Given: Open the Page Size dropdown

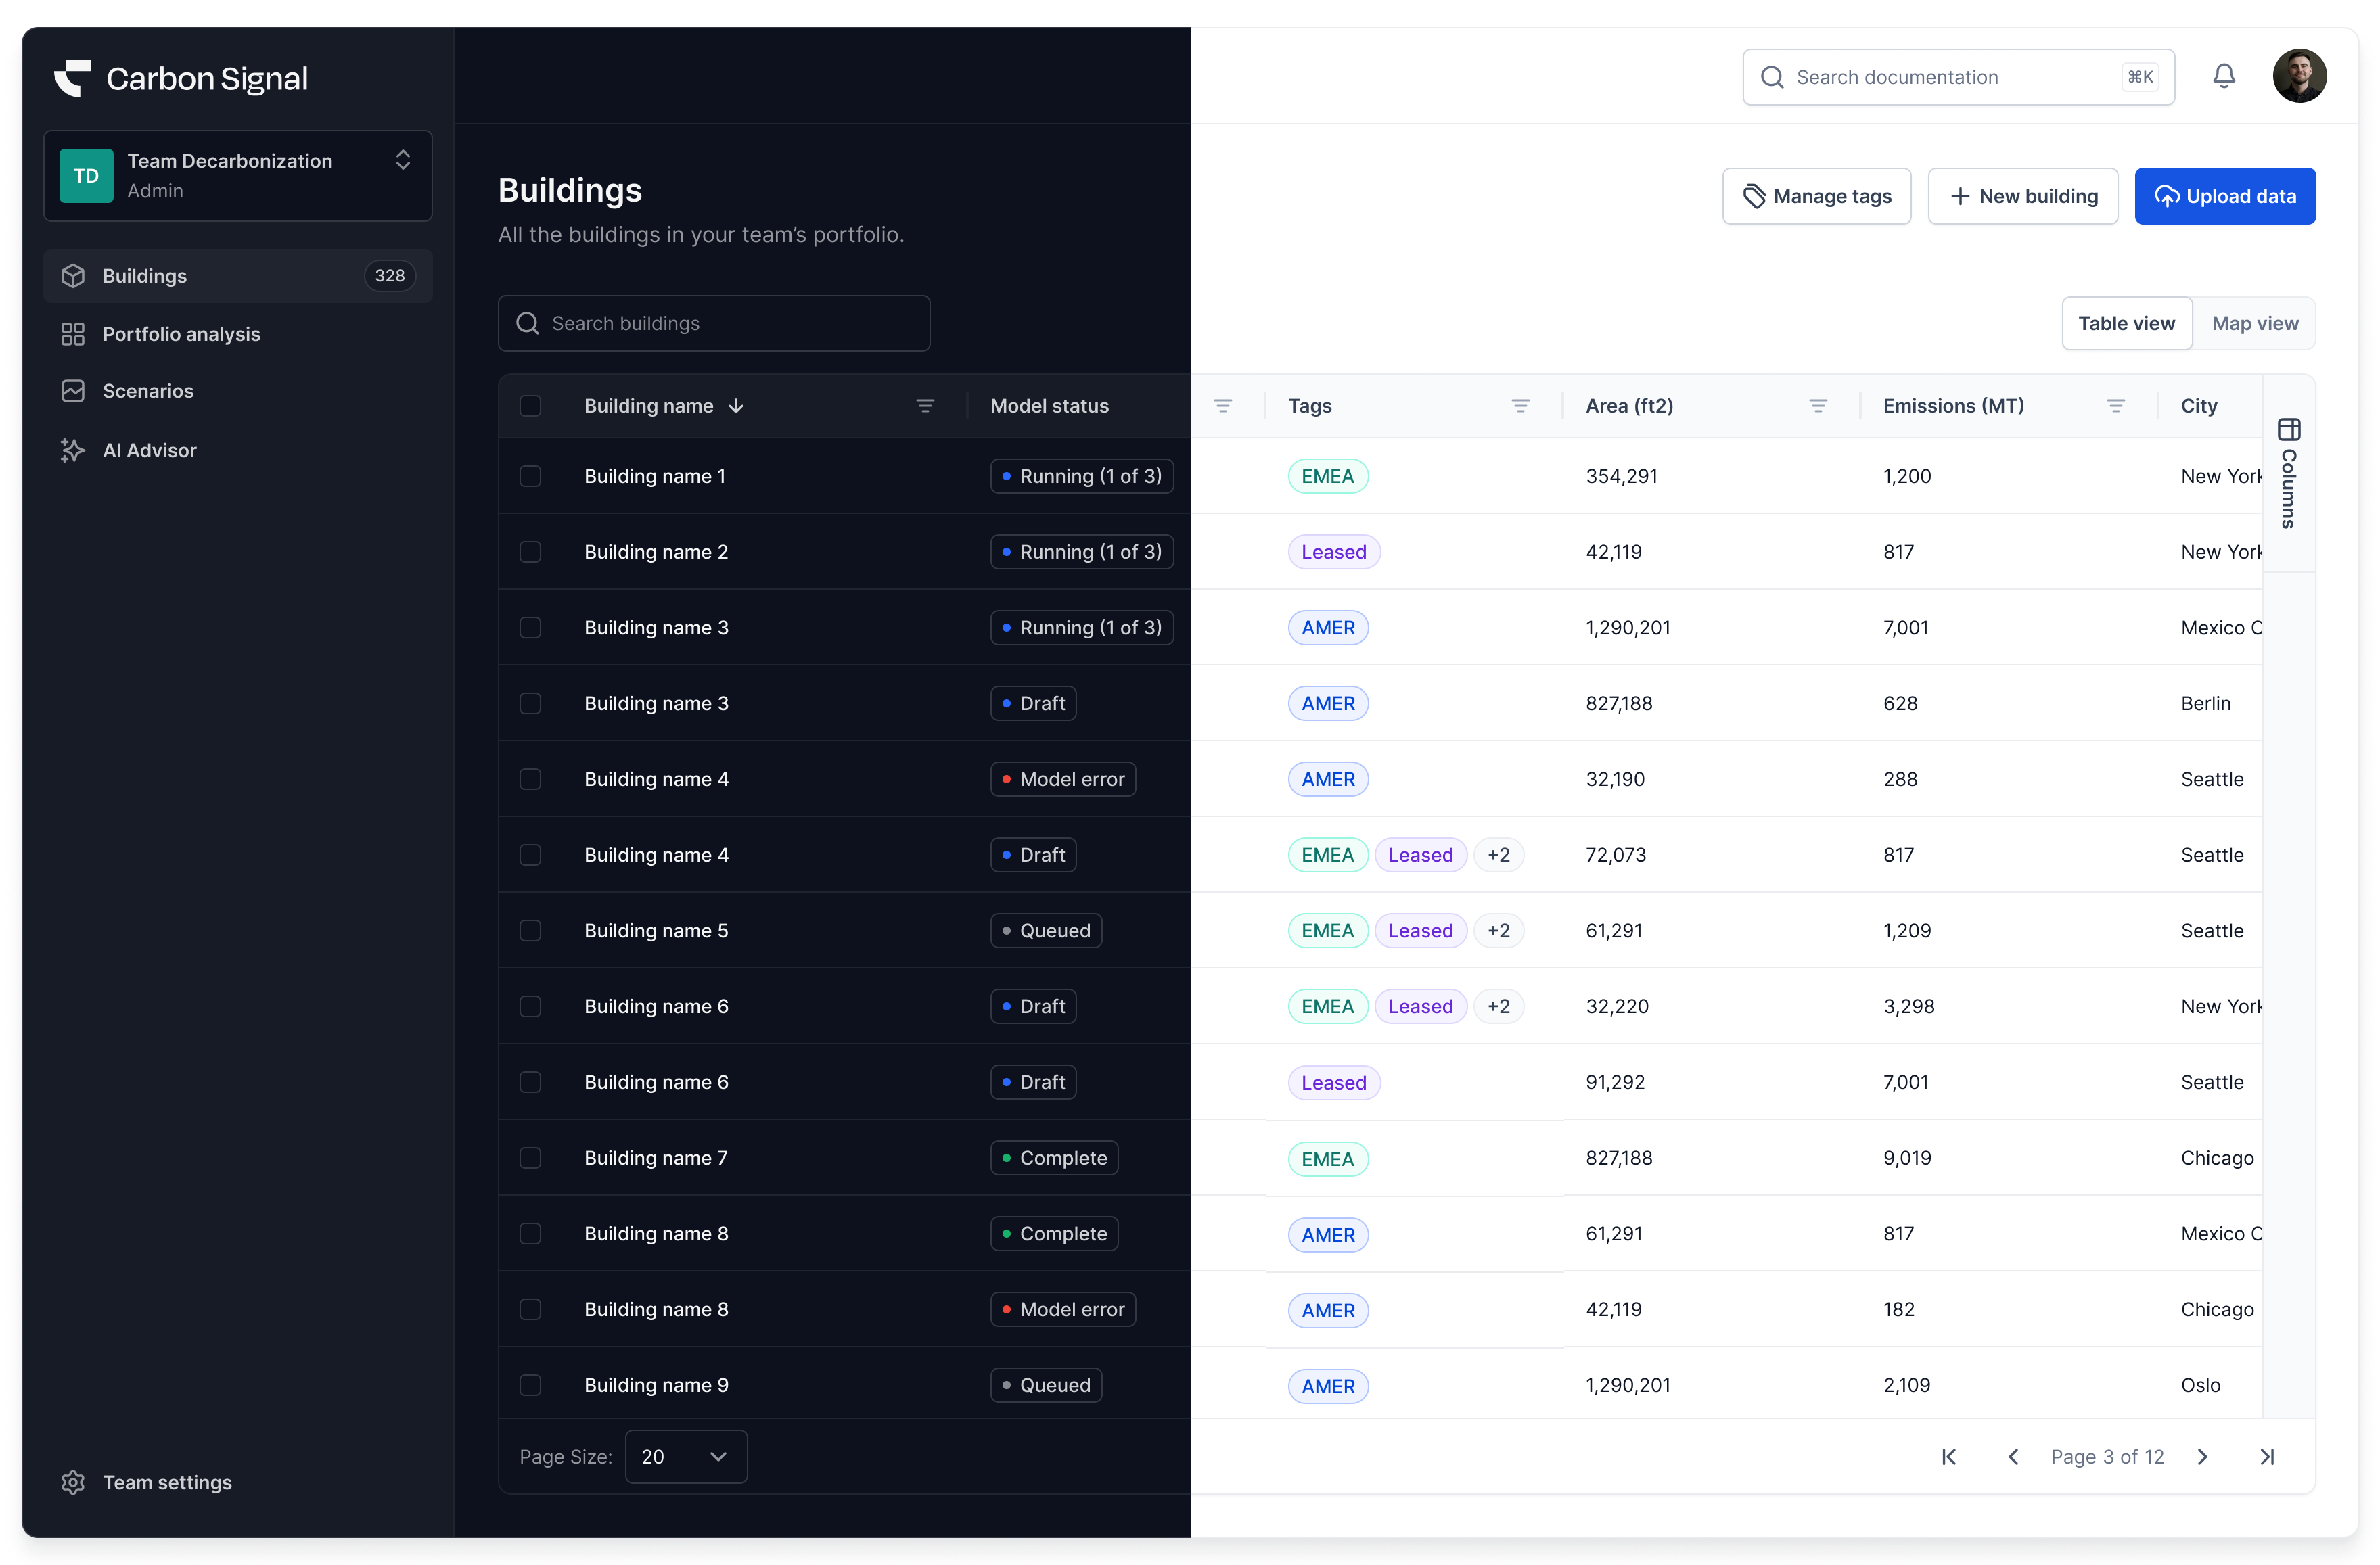Looking at the screenshot, I should [685, 1456].
